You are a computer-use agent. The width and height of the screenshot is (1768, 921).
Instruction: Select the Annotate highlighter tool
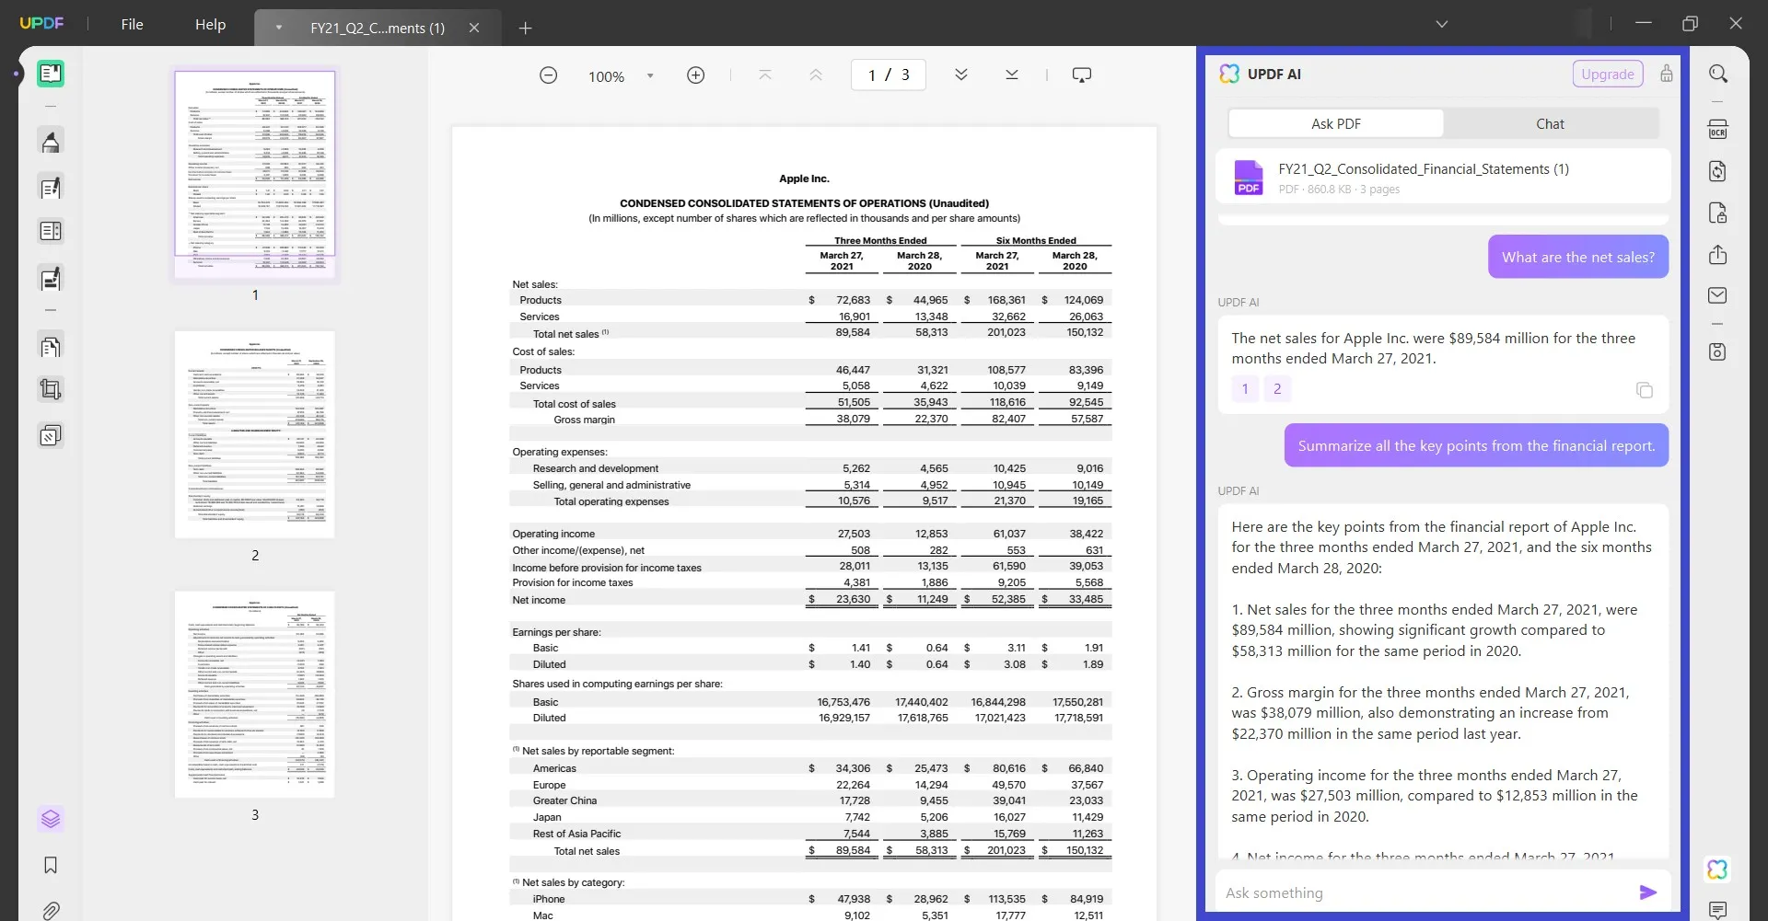tap(50, 141)
